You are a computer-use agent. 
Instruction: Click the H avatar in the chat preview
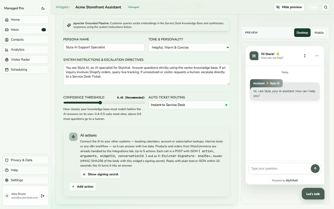click(x=254, y=56)
